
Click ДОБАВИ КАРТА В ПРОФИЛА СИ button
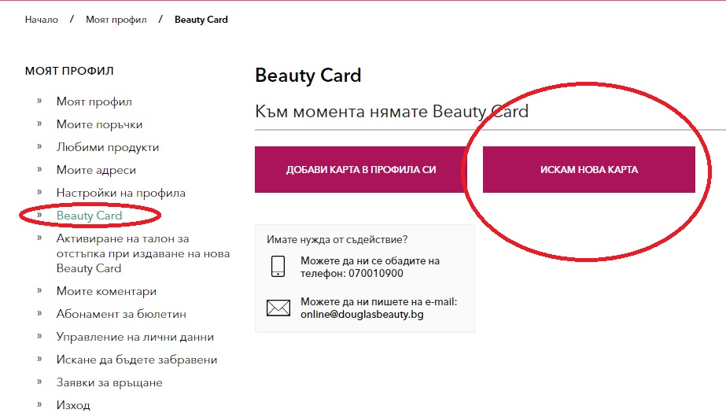361,170
